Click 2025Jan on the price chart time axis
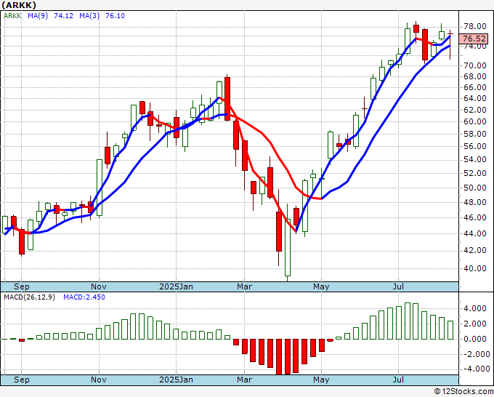 pyautogui.click(x=176, y=286)
